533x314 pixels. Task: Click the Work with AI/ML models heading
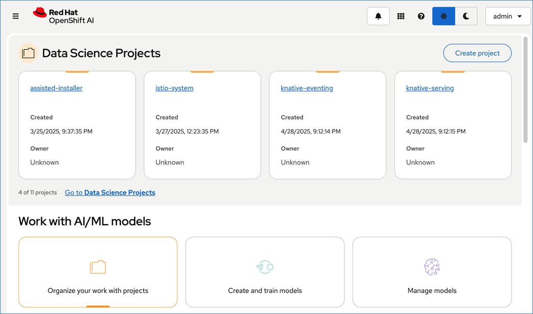click(85, 221)
